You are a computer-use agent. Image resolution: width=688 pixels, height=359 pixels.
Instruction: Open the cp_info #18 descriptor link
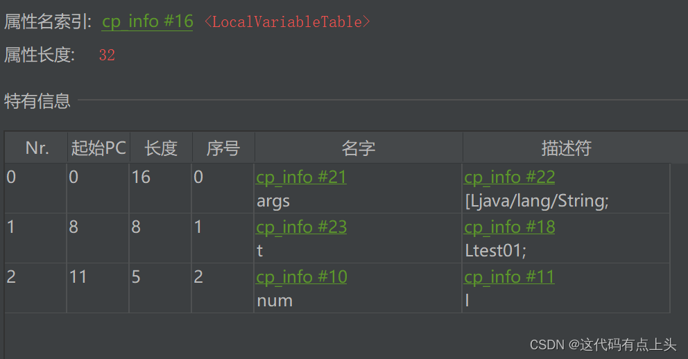[x=509, y=227]
